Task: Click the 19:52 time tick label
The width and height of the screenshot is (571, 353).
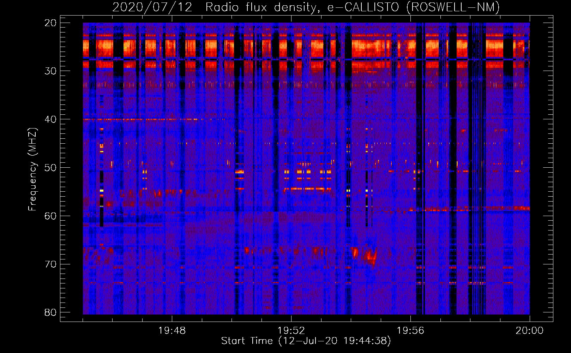Action: pos(291,331)
